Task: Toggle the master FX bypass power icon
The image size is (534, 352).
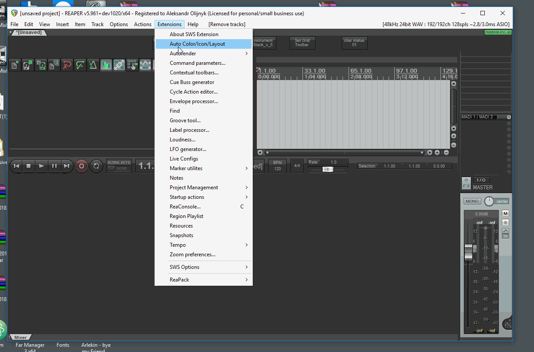Action: click(x=466, y=180)
